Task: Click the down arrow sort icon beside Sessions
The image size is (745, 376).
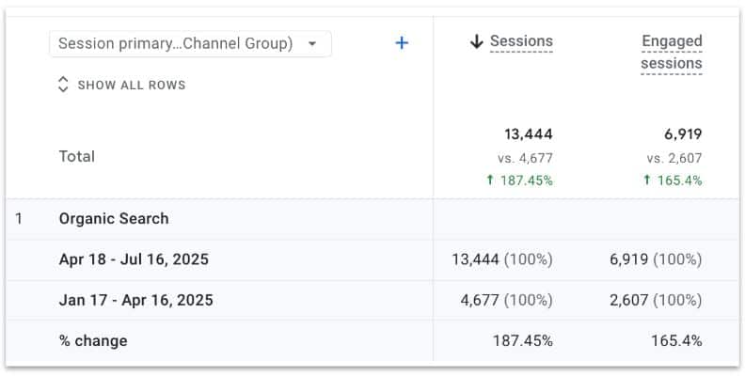Action: [x=477, y=41]
